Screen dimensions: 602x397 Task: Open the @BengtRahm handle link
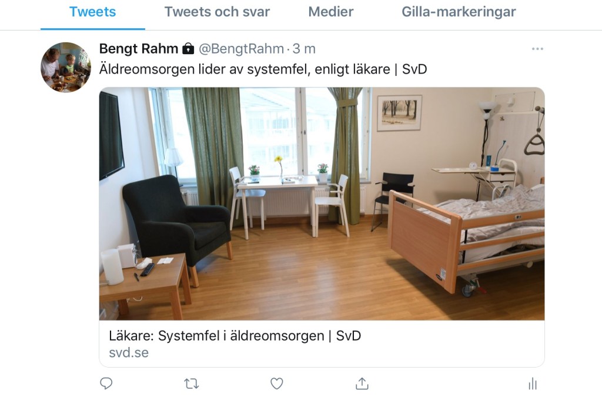click(x=241, y=49)
